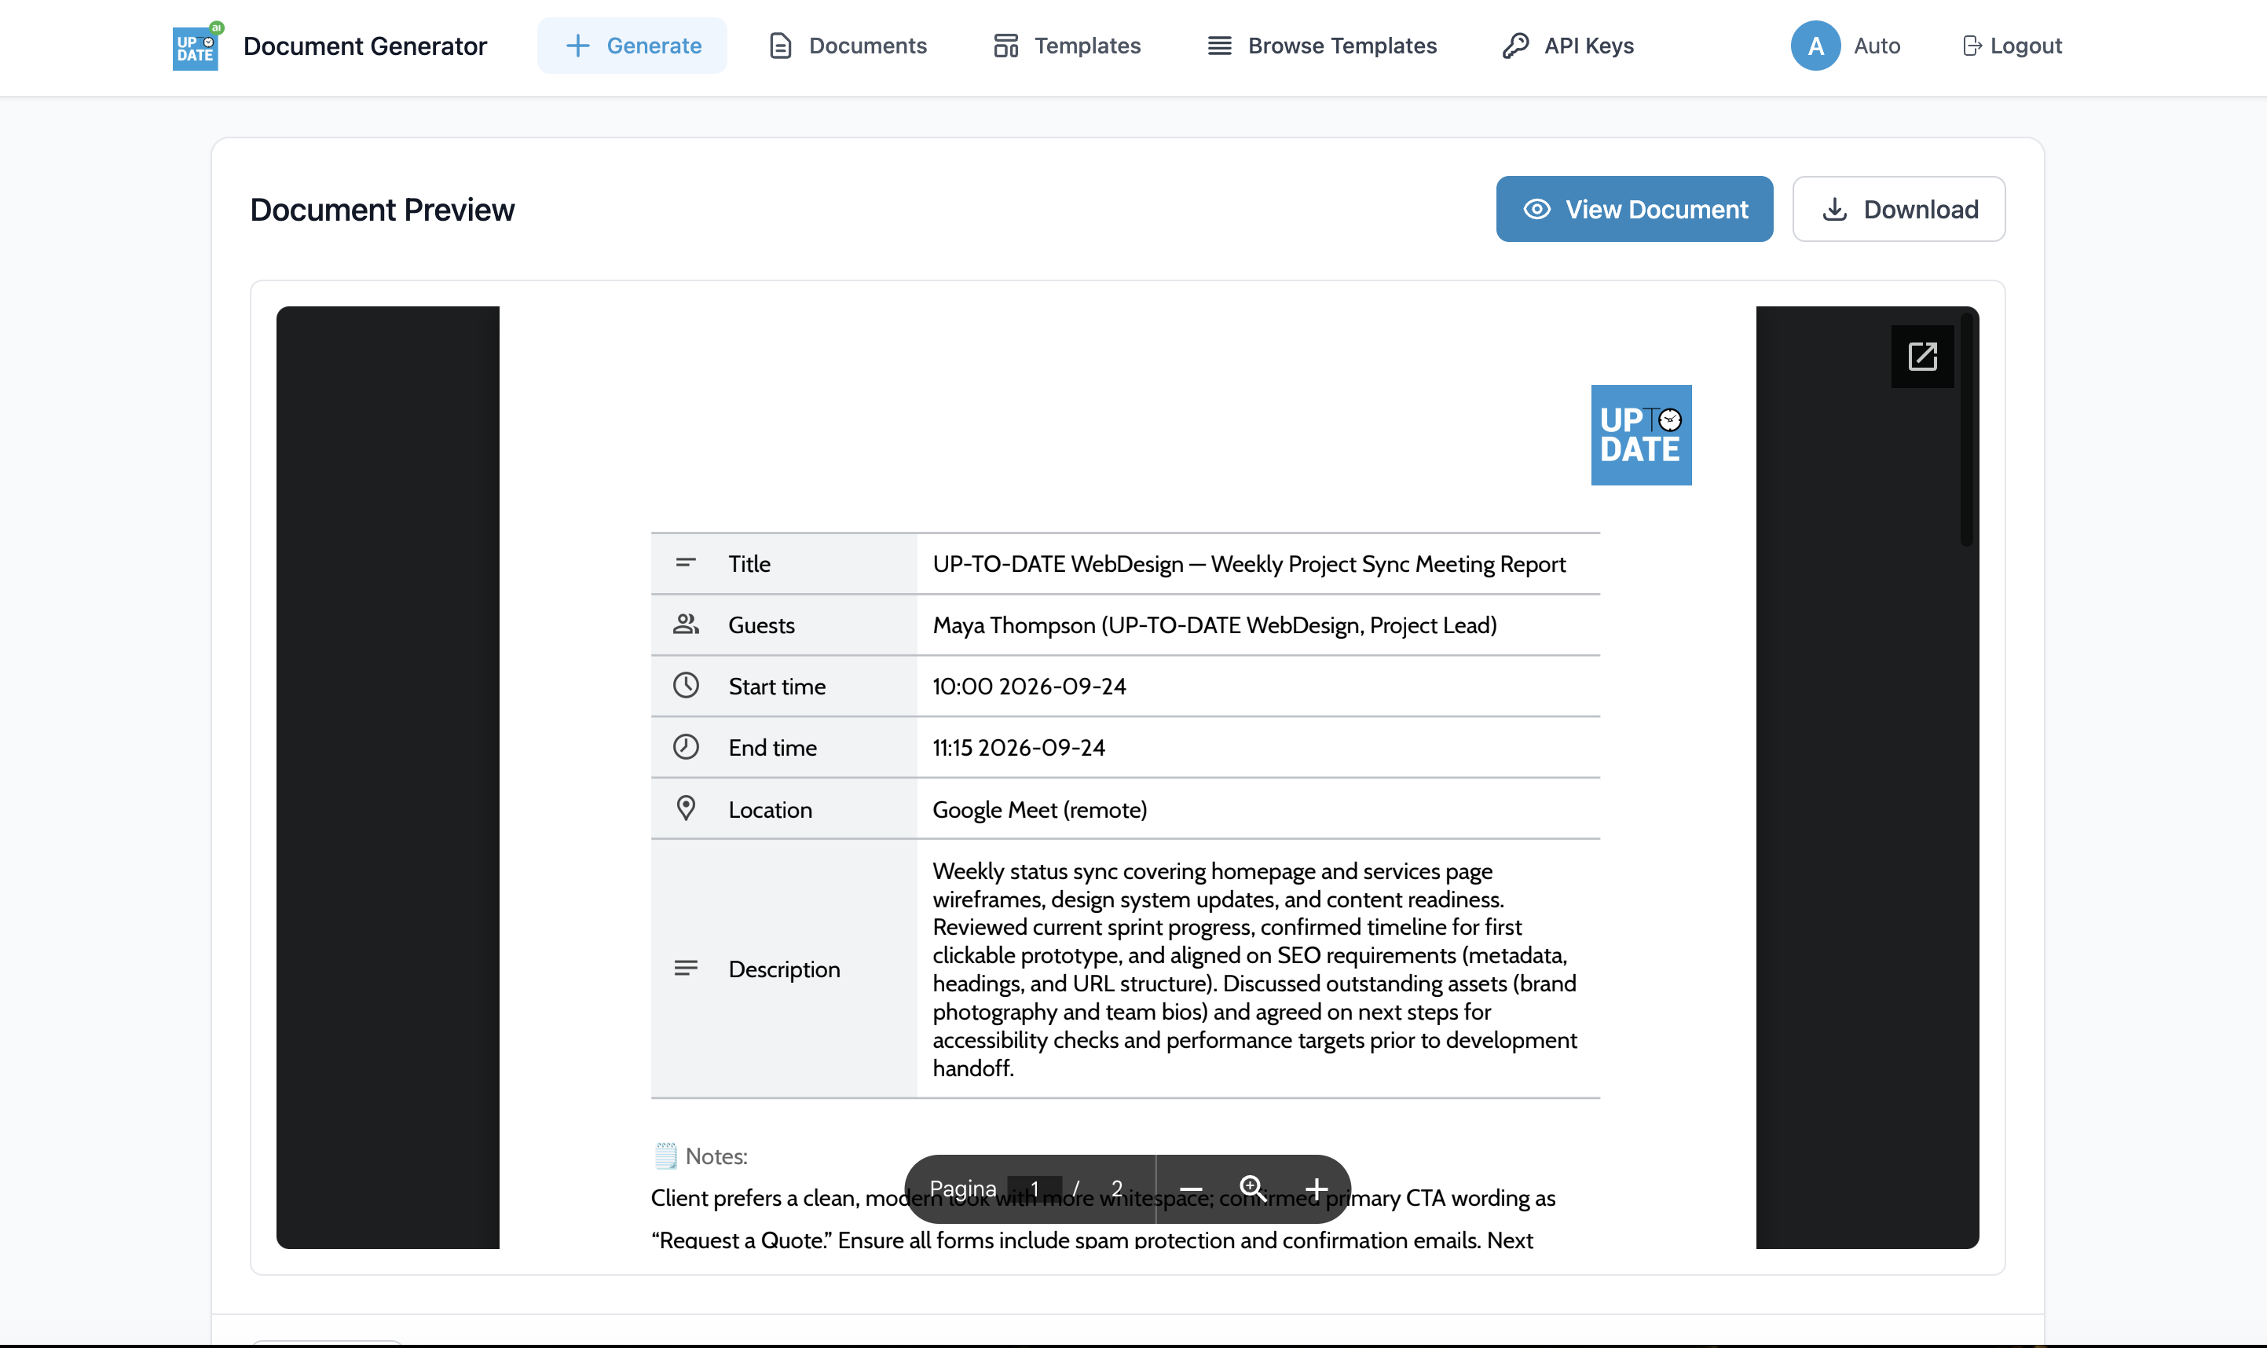
Task: Click the '10:00 2026-09-24' start value
Action: pos(1029,686)
